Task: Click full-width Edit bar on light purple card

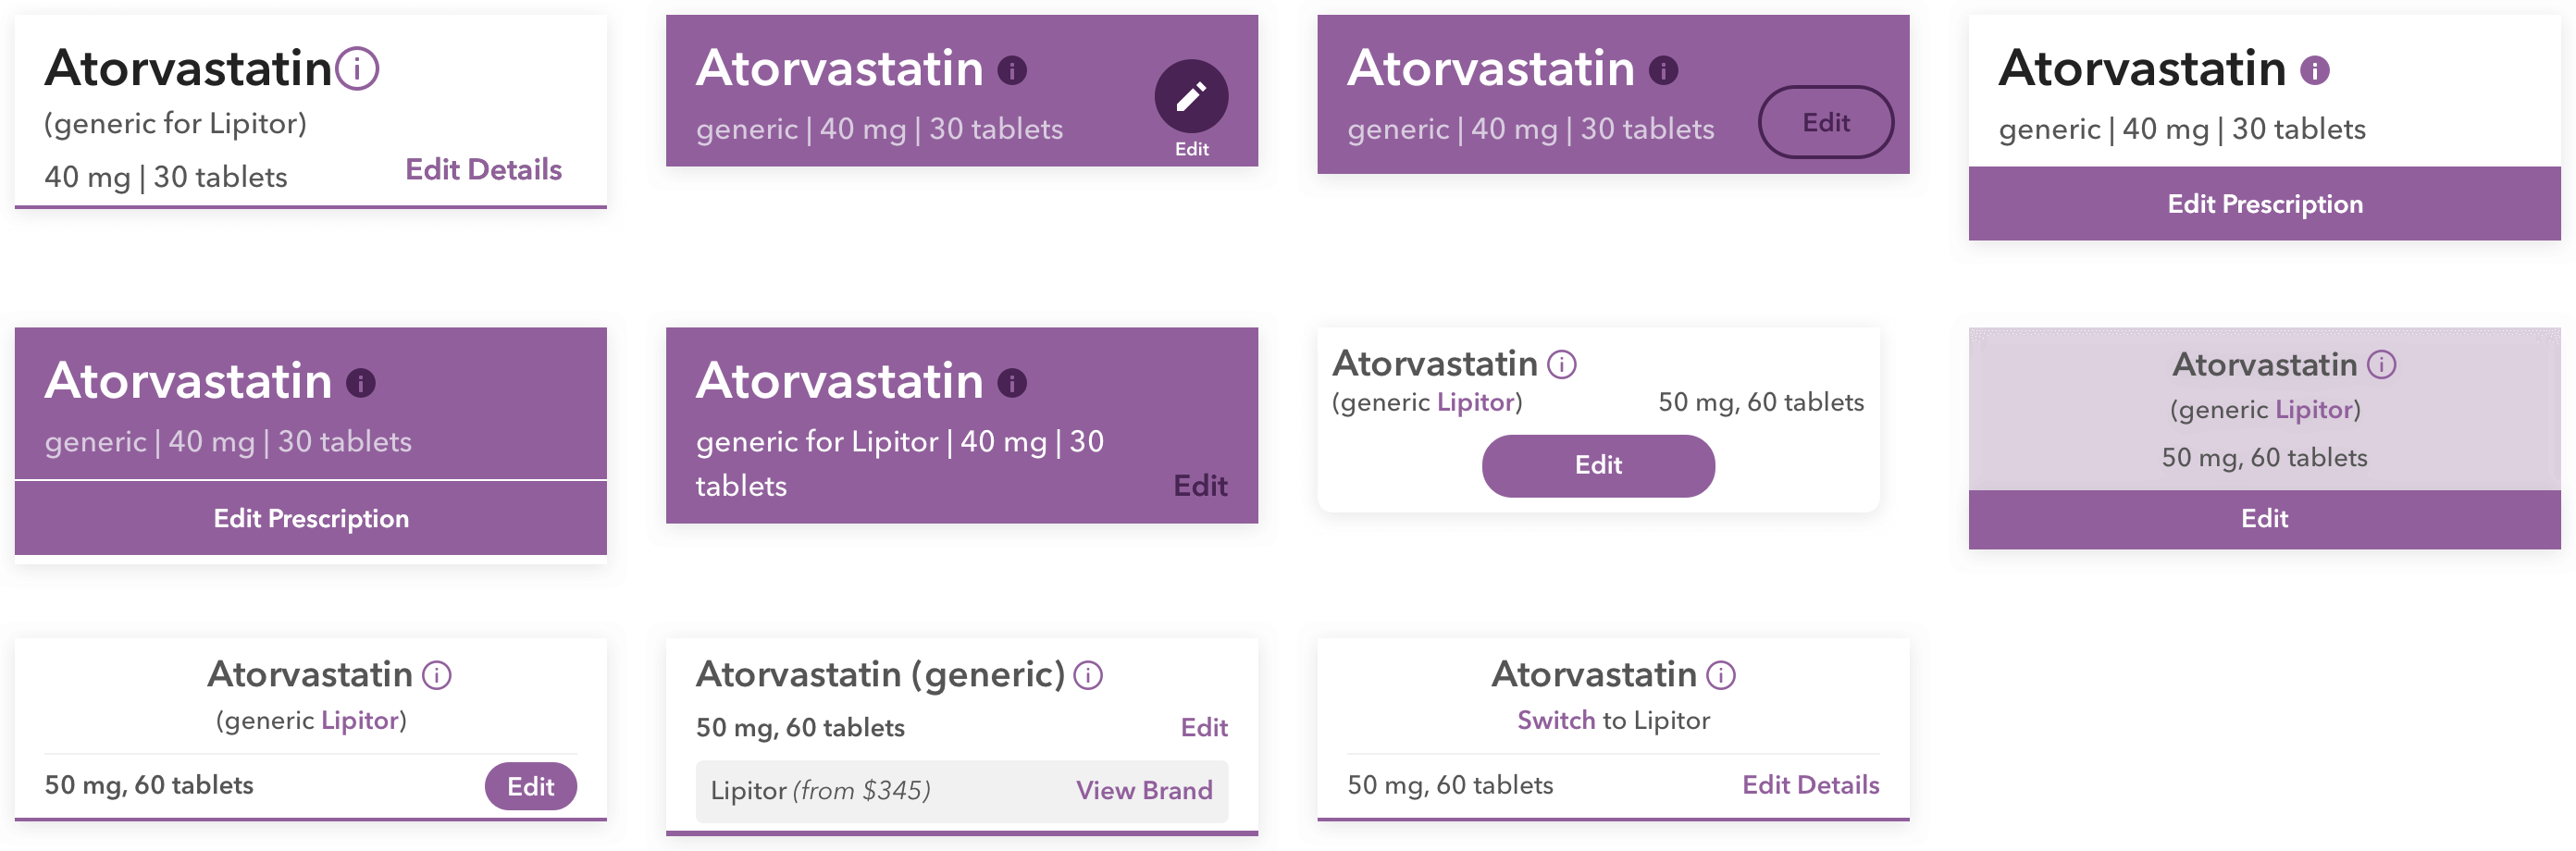Action: click(x=2264, y=518)
